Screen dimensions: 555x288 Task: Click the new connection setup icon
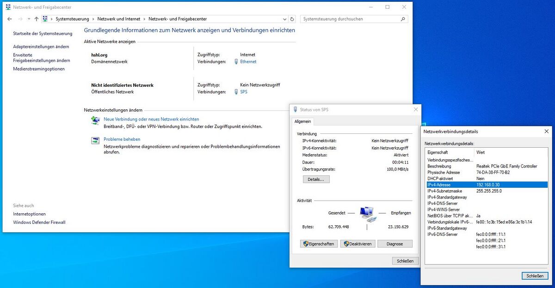pos(95,120)
